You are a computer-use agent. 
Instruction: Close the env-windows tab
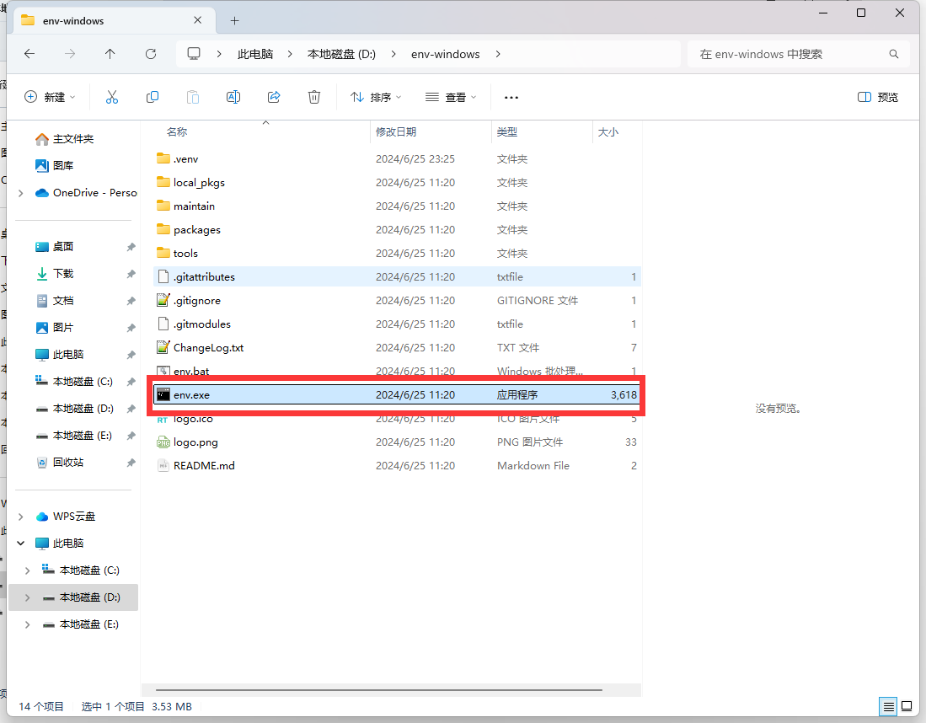pyautogui.click(x=198, y=20)
